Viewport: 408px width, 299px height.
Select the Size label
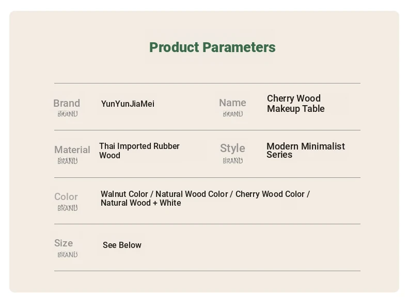(x=64, y=243)
